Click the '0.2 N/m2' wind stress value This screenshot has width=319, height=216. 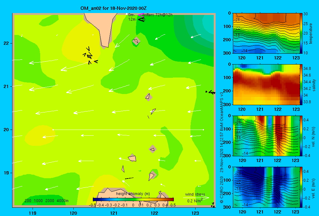tap(195, 201)
